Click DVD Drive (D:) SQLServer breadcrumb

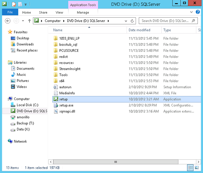click(x=86, y=21)
